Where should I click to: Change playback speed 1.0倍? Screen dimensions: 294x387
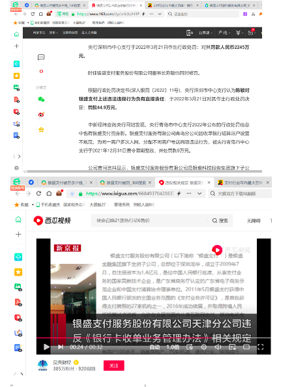click(x=173, y=347)
